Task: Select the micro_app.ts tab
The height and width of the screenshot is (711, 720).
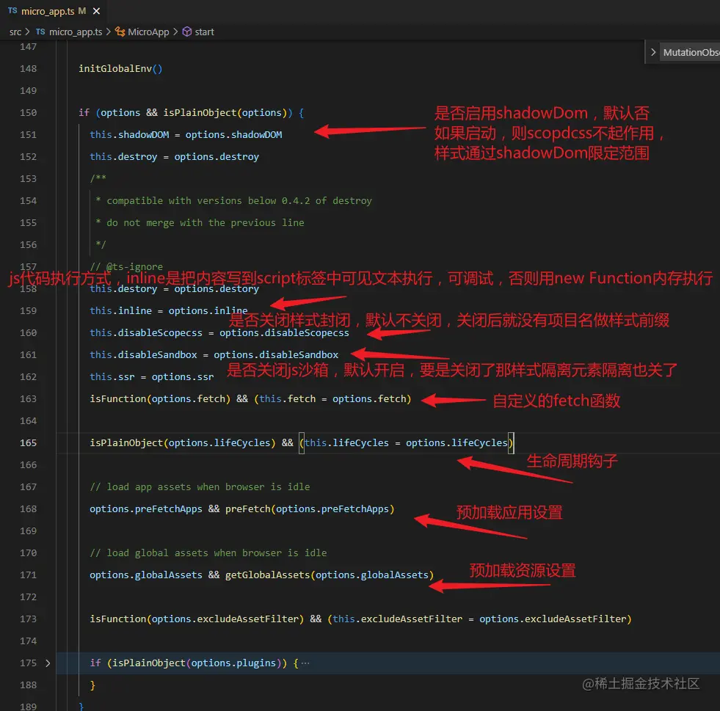Action: click(x=54, y=11)
